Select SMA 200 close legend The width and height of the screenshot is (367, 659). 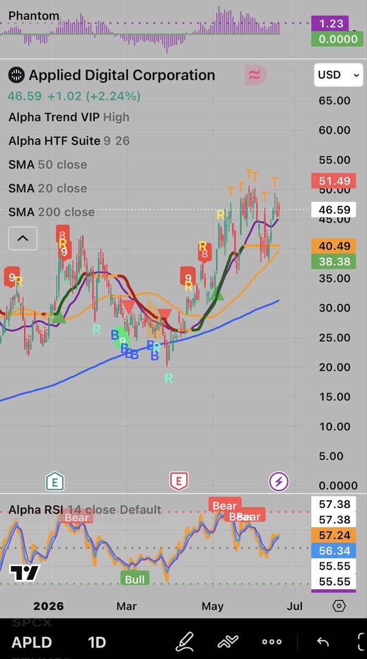(52, 212)
